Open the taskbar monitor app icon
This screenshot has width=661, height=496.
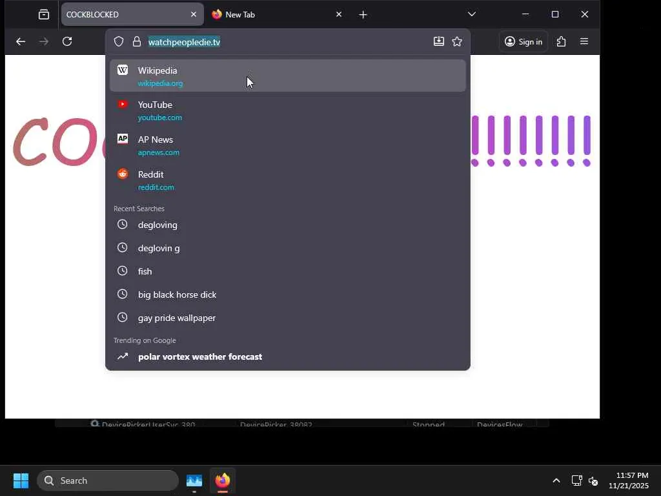[194, 480]
